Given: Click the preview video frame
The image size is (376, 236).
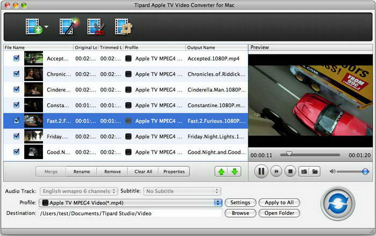Looking at the screenshot, I should pos(310,101).
